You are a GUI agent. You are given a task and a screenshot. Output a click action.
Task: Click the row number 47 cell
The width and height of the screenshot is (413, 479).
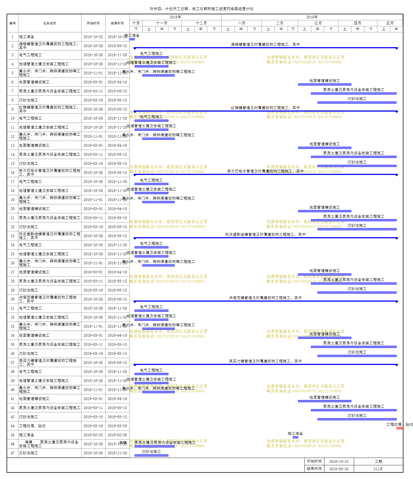point(13,453)
